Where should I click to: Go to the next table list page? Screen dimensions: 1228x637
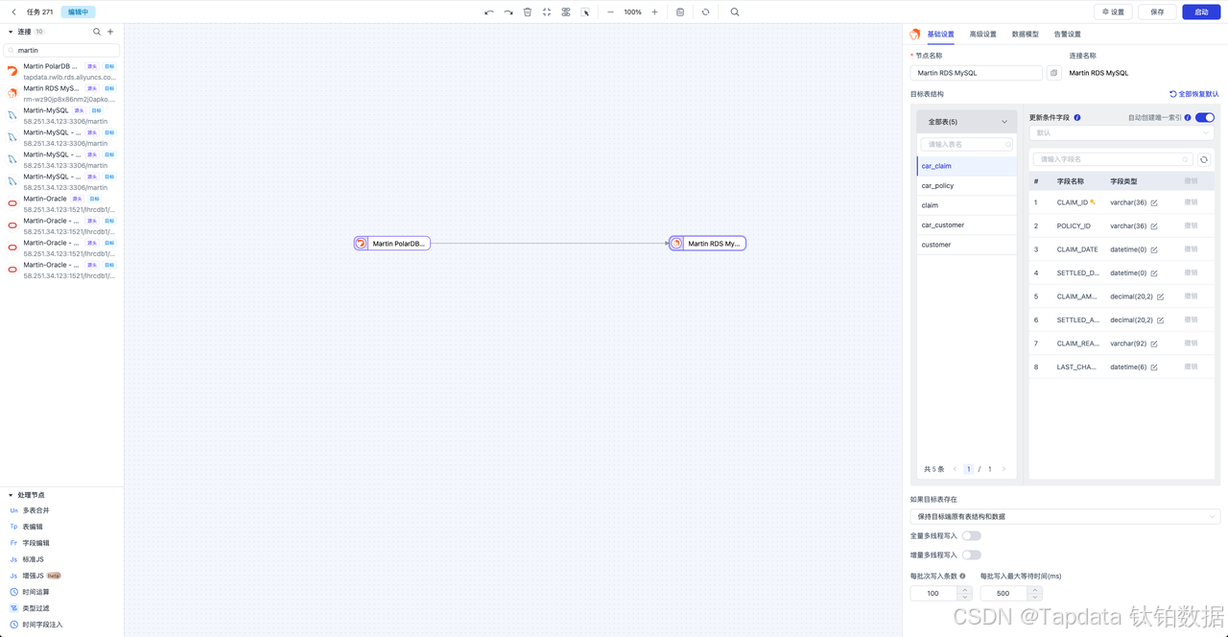click(1004, 469)
